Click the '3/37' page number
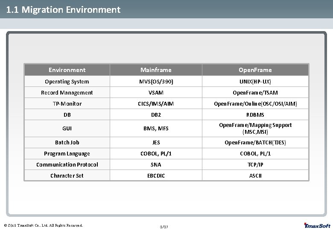 164,227
